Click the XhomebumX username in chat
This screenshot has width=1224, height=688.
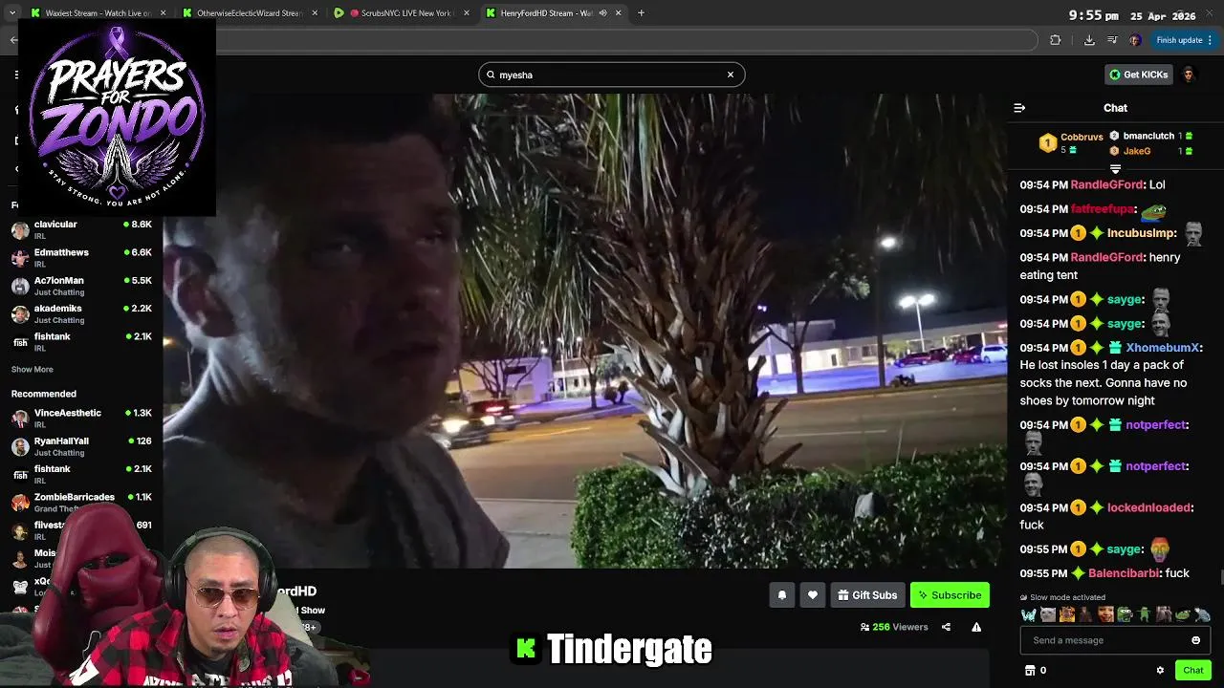coord(1162,348)
